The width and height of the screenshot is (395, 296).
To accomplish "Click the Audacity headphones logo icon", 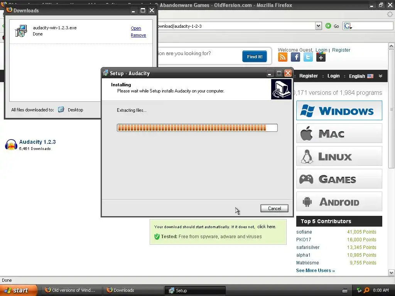I will pyautogui.click(x=11, y=145).
